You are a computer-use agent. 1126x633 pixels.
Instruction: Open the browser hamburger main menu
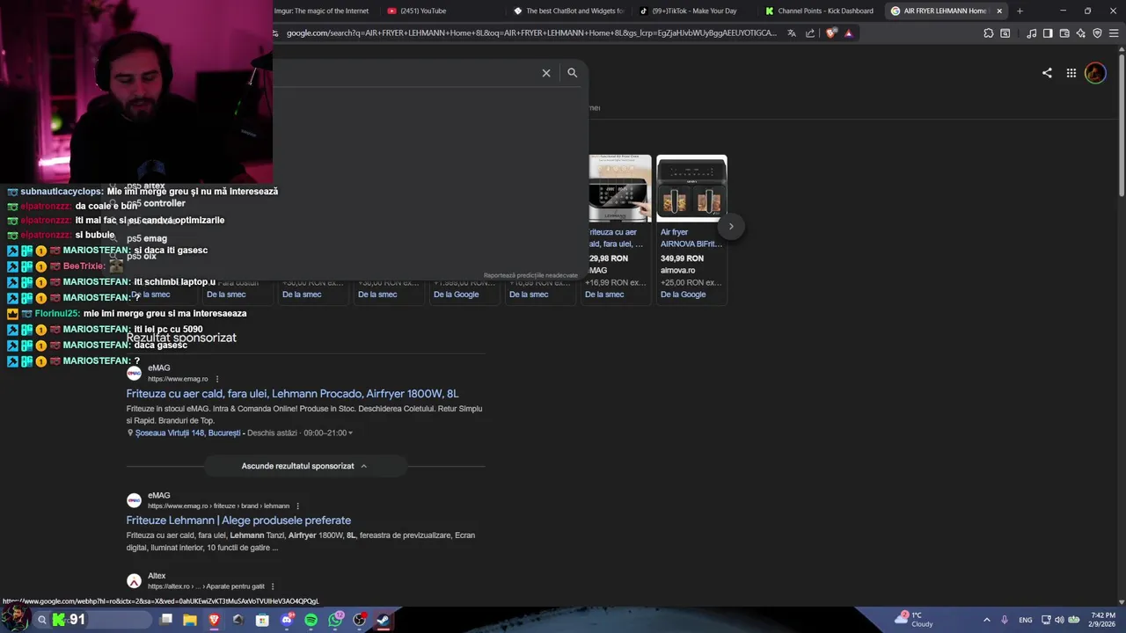click(1114, 33)
